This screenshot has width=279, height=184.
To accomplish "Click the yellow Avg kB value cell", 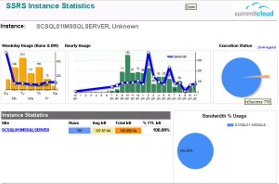I will coord(103,131).
